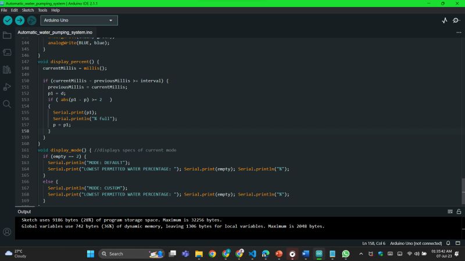The width and height of the screenshot is (465, 261).
Task: Click the Output panel label
Action: coord(24,212)
